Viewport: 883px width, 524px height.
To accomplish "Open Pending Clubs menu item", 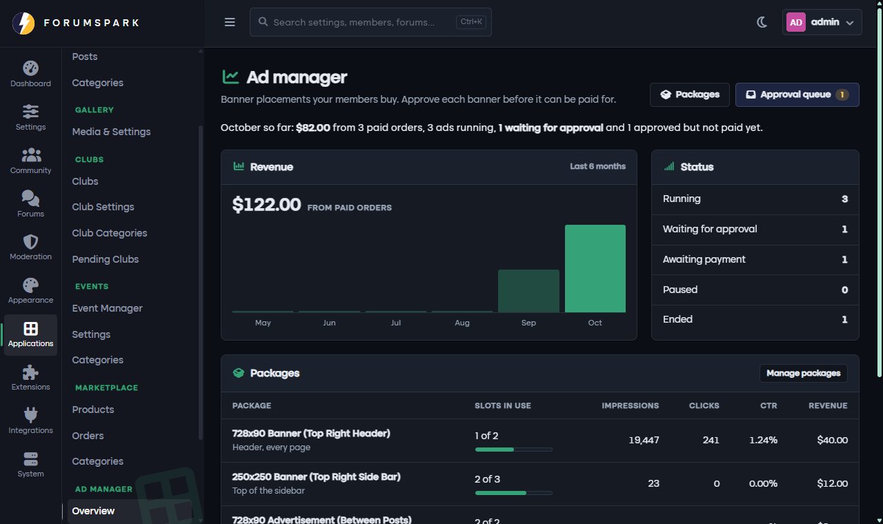I will tap(105, 259).
